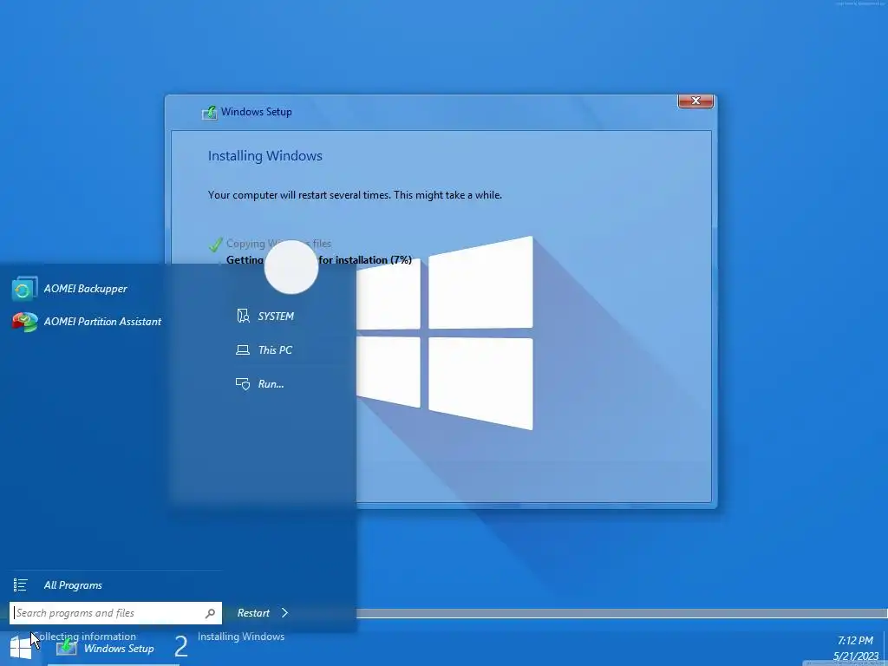Viewport: 888px width, 666px height.
Task: Click the SYSTEM user icon
Action: (243, 316)
